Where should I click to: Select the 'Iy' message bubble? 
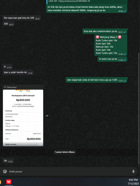point(7,67)
